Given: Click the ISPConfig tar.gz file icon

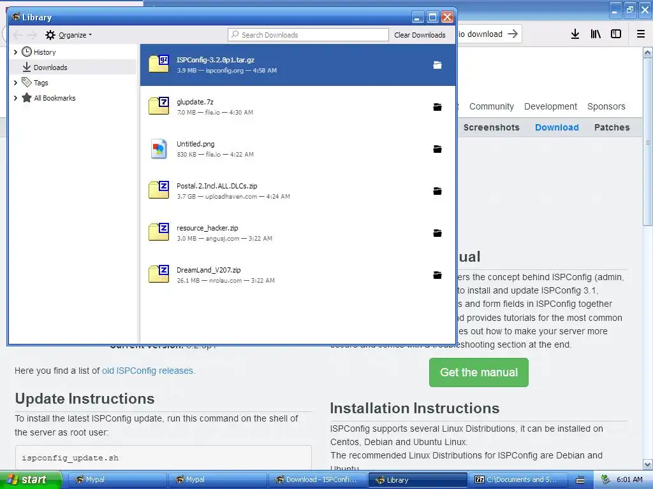Looking at the screenshot, I should 159,64.
